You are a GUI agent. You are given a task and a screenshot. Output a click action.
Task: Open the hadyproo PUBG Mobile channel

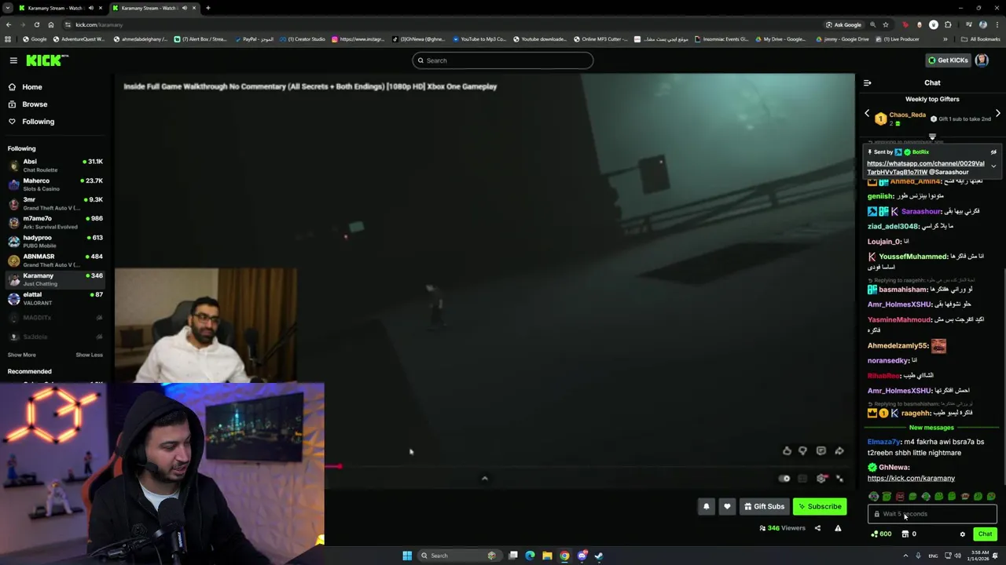(57, 241)
